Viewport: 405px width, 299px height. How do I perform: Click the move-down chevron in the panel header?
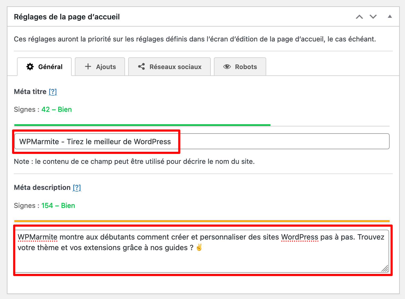click(x=373, y=16)
